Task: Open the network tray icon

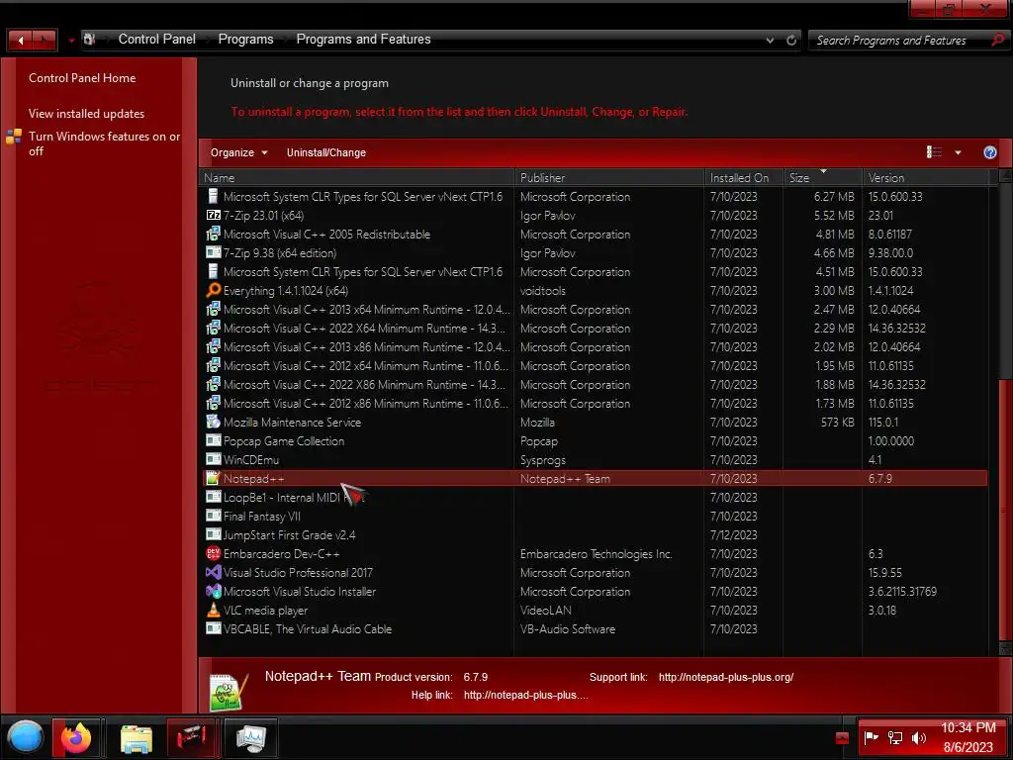Action: click(x=895, y=738)
